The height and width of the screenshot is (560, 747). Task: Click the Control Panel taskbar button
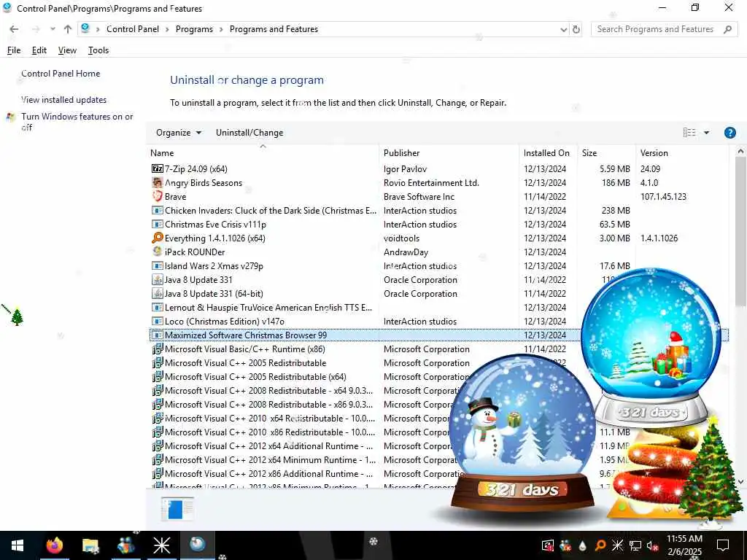pyautogui.click(x=197, y=544)
